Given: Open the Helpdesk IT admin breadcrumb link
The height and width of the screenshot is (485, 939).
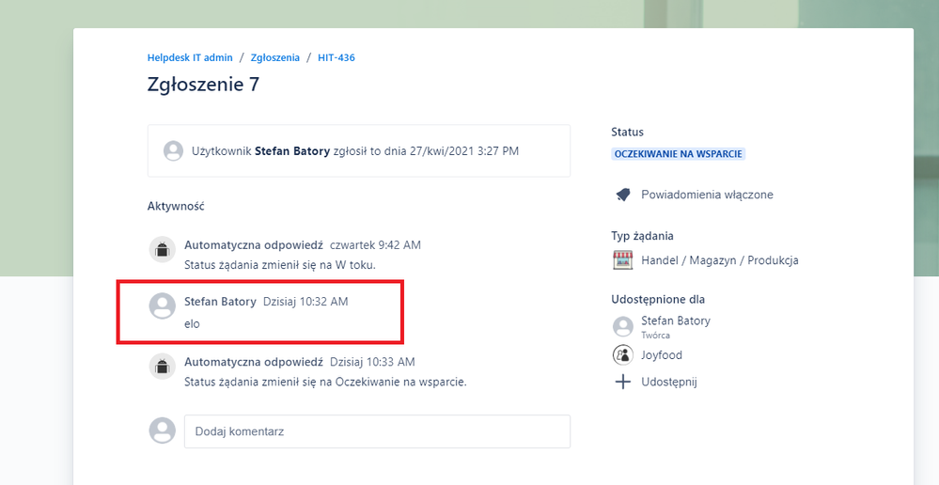Looking at the screenshot, I should (190, 57).
